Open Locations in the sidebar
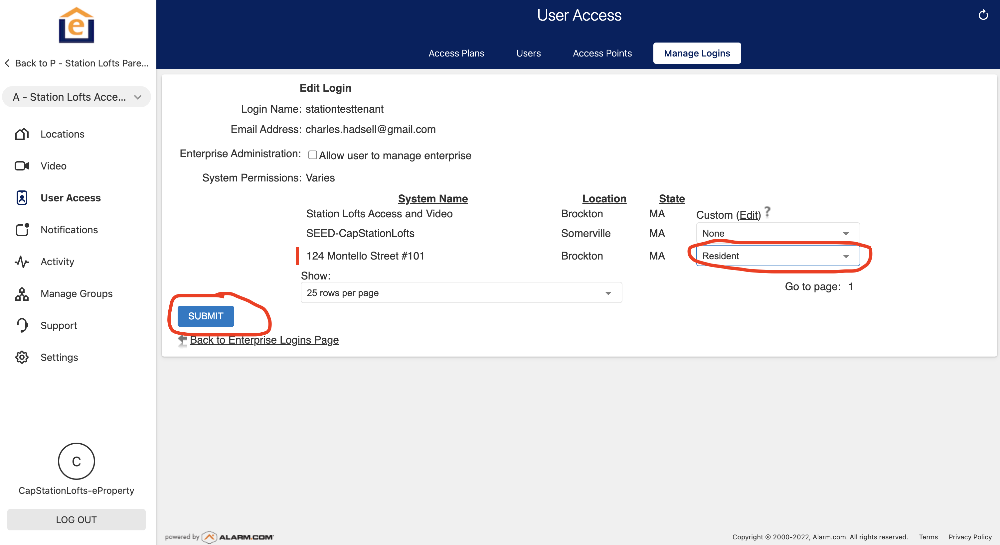The image size is (1000, 545). tap(63, 134)
